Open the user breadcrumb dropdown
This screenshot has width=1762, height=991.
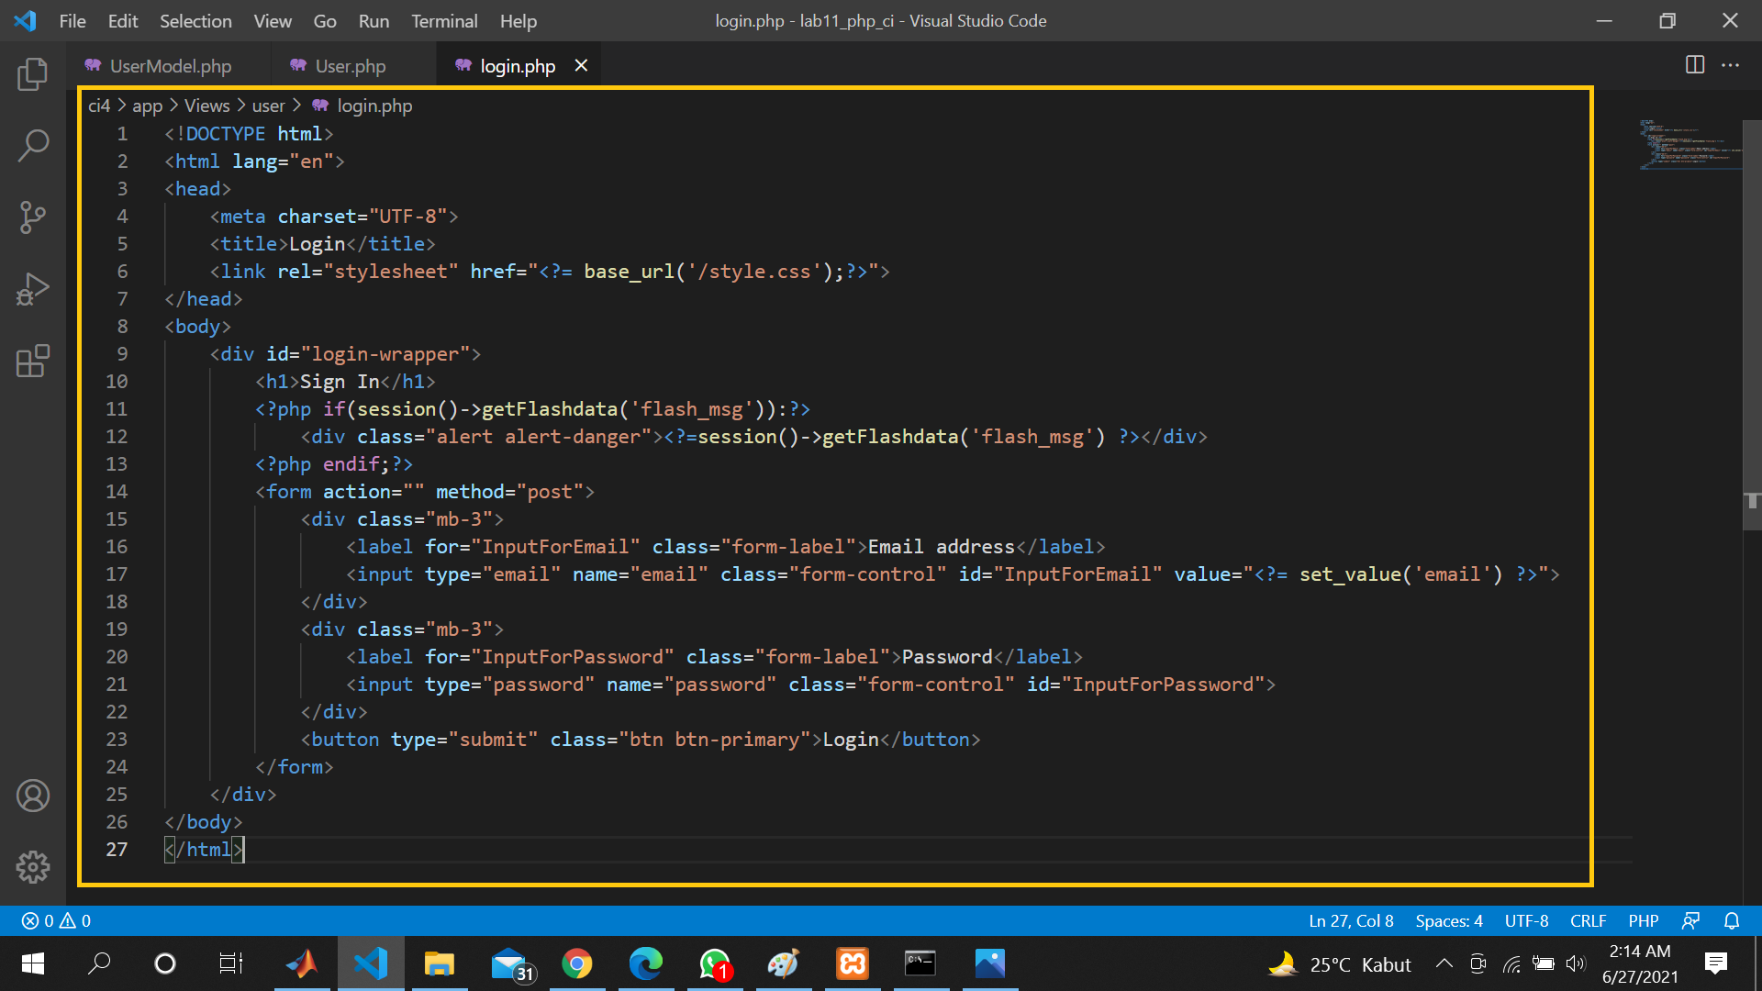point(268,106)
